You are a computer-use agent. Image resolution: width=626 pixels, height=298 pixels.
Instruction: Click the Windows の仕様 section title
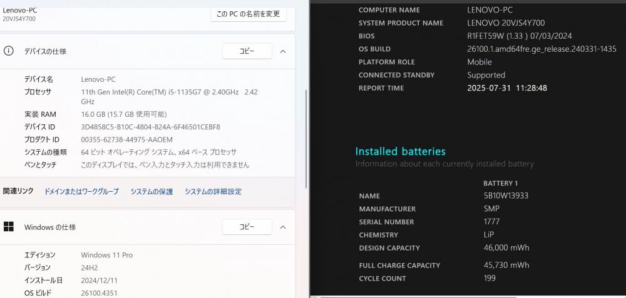50,227
